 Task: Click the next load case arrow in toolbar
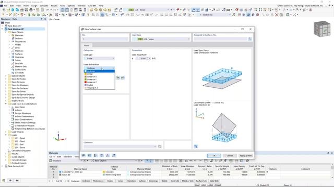tap(174, 10)
